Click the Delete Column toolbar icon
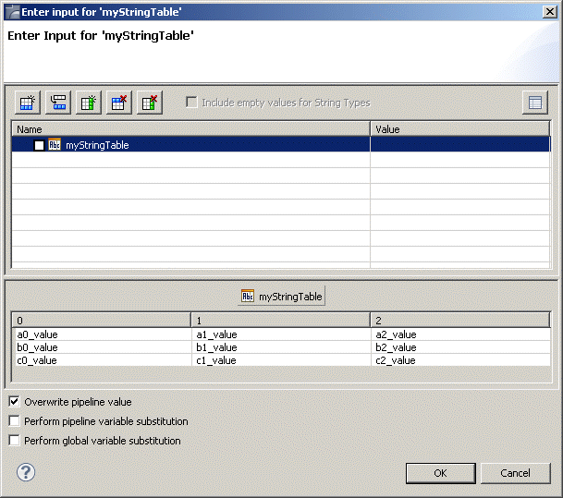The height and width of the screenshot is (498, 563). coord(150,103)
